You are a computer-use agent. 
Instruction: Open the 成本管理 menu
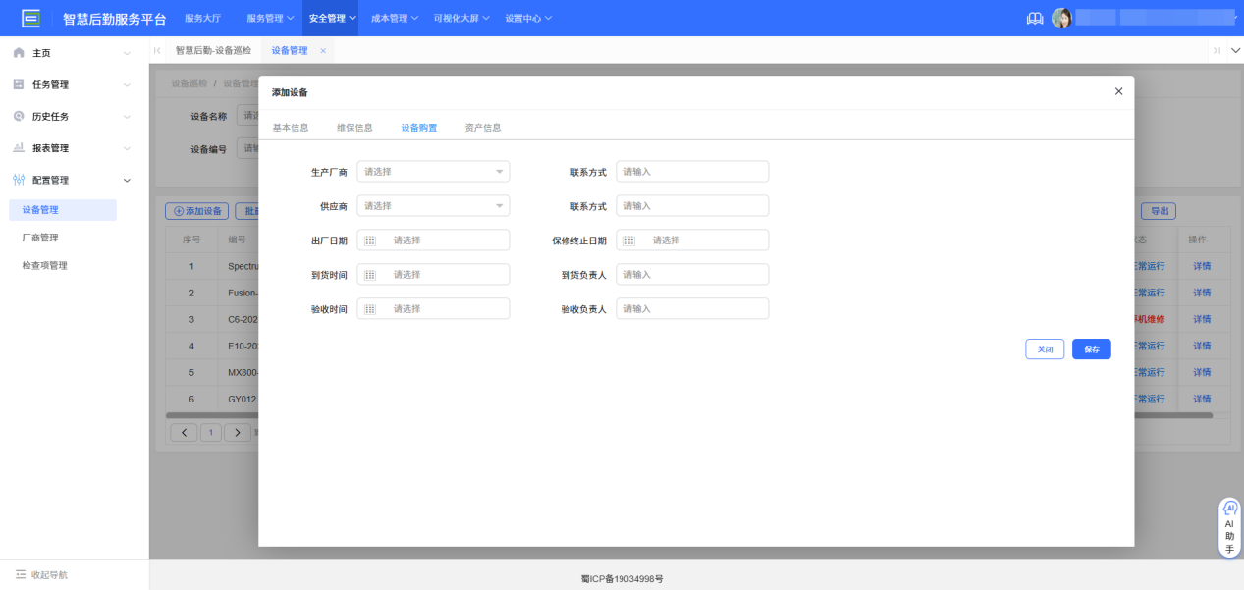pos(392,17)
